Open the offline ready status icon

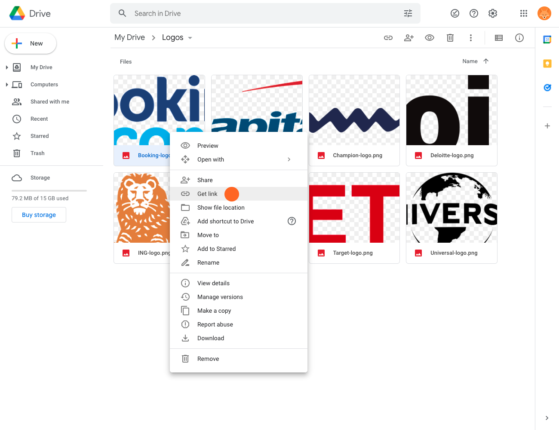coord(455,13)
